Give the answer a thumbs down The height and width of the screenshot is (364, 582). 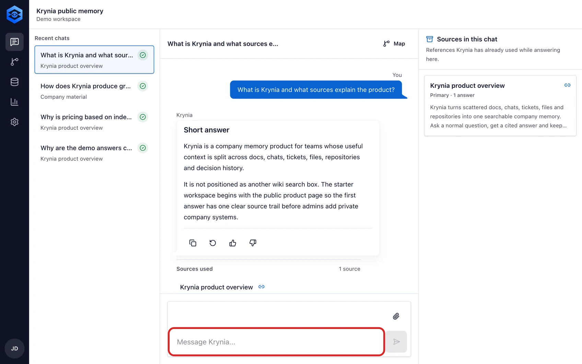click(x=253, y=243)
